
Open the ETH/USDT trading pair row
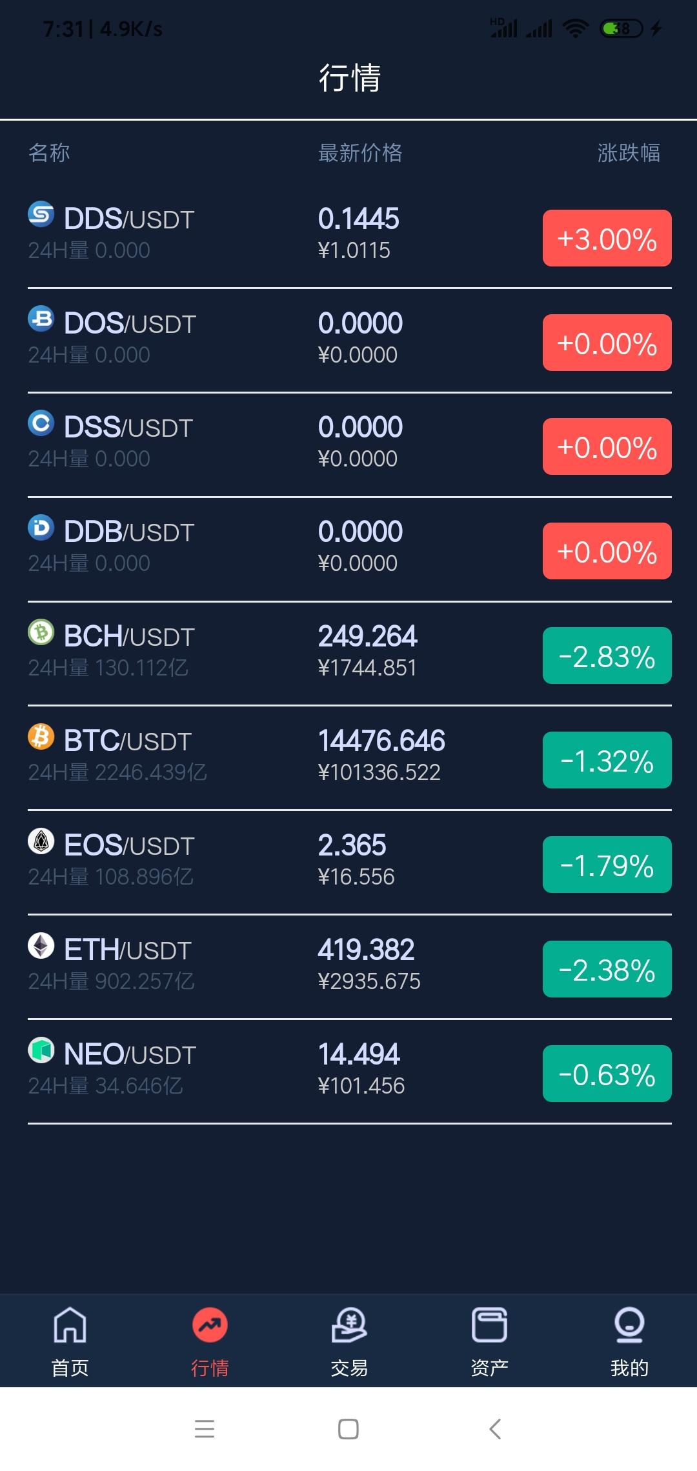pyautogui.click(x=349, y=967)
